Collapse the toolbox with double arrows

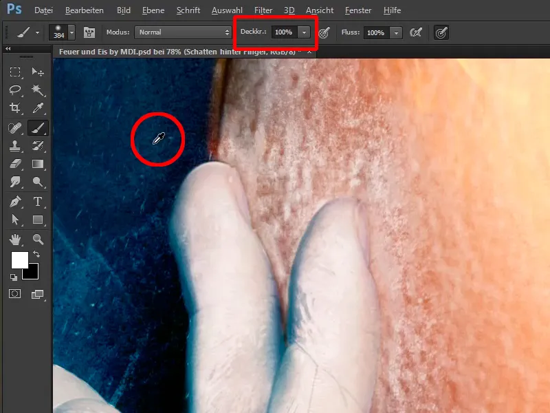pyautogui.click(x=8, y=48)
